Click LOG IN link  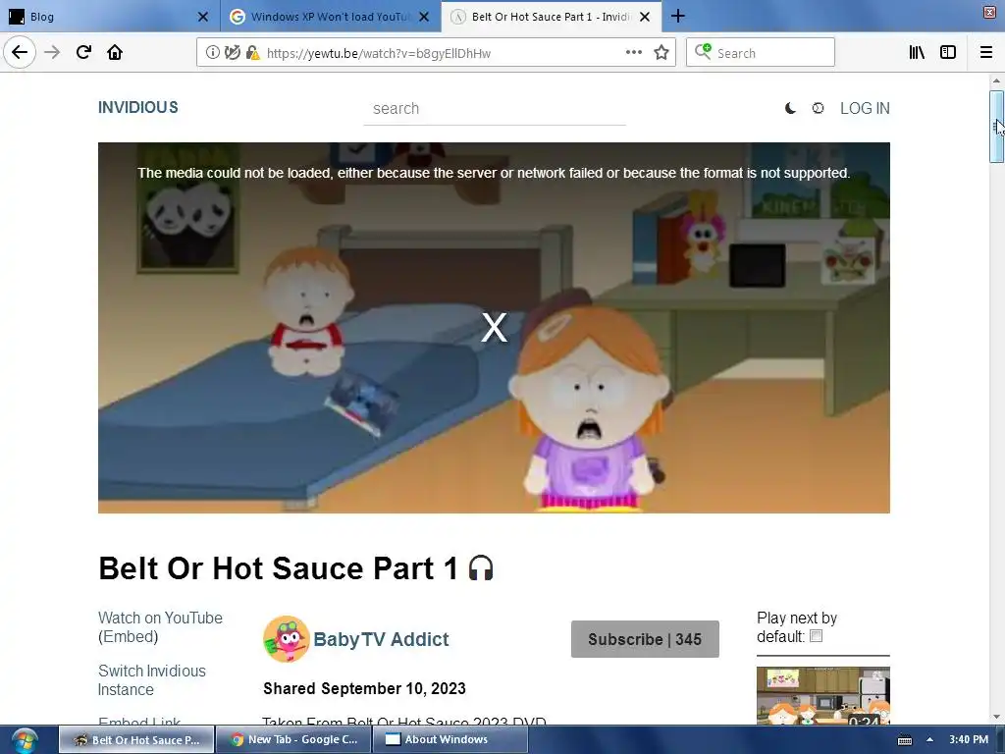click(x=865, y=108)
